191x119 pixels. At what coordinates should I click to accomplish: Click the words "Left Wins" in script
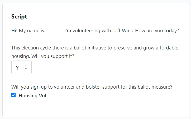124,31
